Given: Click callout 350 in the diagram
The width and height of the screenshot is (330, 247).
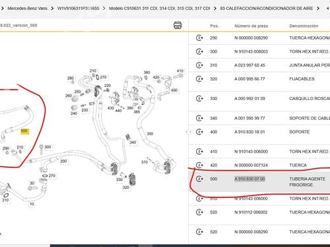Looking at the screenshot, I should pos(150,134).
